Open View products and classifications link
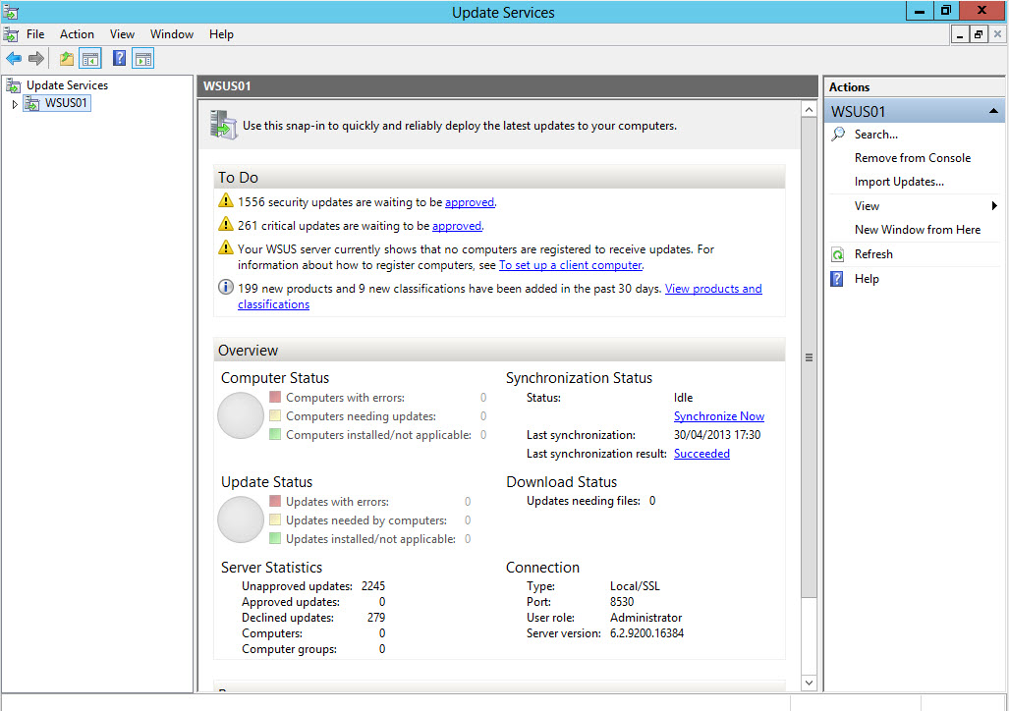 point(713,289)
